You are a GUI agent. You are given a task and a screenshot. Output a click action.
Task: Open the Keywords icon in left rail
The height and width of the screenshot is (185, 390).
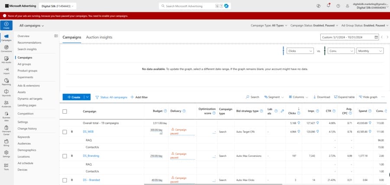(6, 92)
